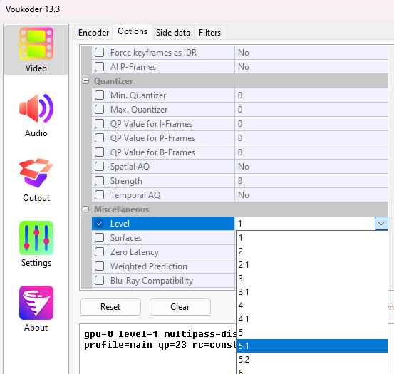Click the QP Value for P-Frames value 0
The width and height of the screenshot is (394, 374).
point(311,138)
